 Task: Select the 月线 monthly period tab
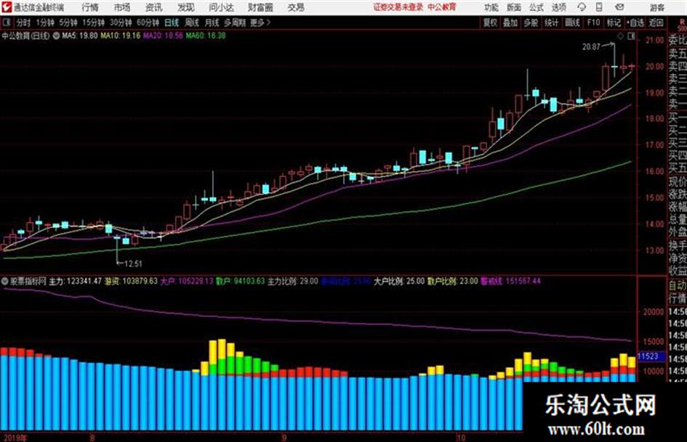212,22
